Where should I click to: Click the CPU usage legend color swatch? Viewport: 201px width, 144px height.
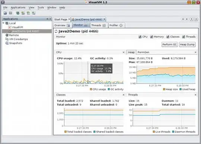91,89
